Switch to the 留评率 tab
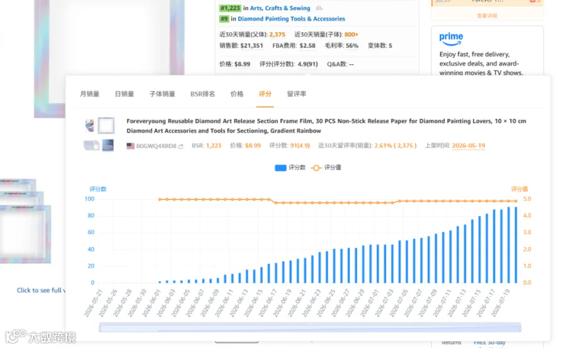Viewport: 579px width, 348px height. (296, 94)
